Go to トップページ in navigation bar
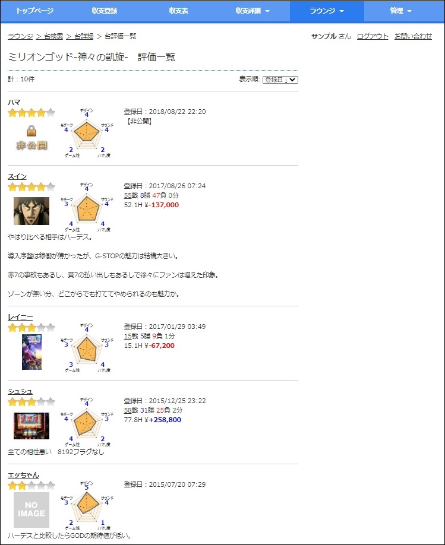The width and height of the screenshot is (445, 545). [34, 11]
